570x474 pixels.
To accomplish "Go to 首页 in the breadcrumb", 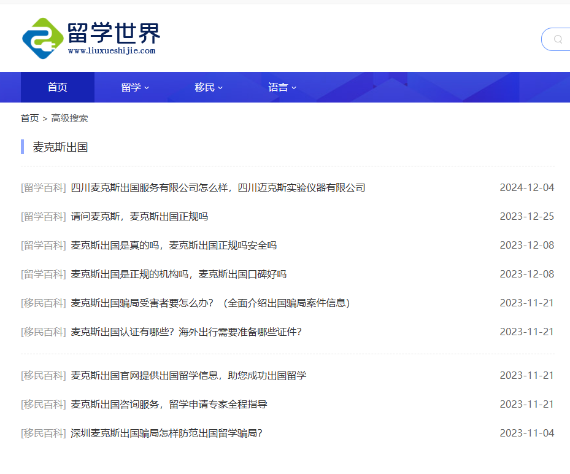I will [30, 118].
